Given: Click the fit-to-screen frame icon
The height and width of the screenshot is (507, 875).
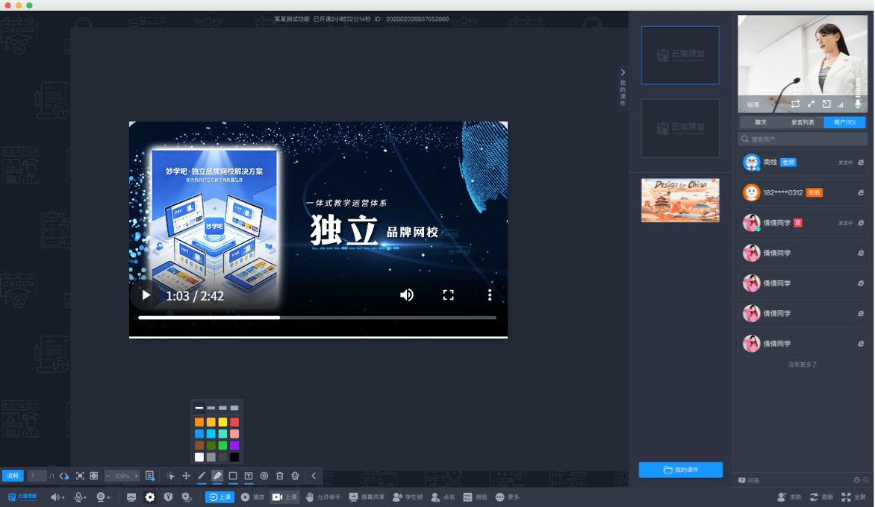Looking at the screenshot, I should click(80, 476).
